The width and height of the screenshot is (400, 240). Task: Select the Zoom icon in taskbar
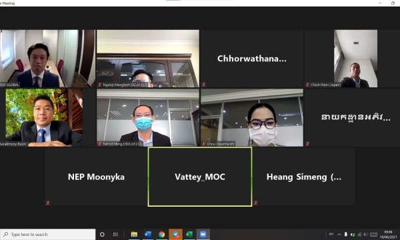203,235
